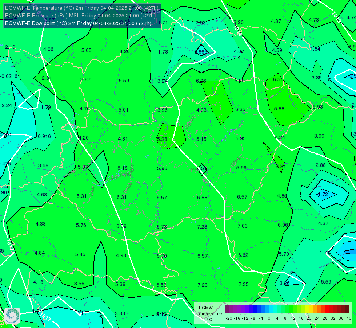
Task: Click the 5.10 value near the bottom edge
Action: (x=161, y=315)
